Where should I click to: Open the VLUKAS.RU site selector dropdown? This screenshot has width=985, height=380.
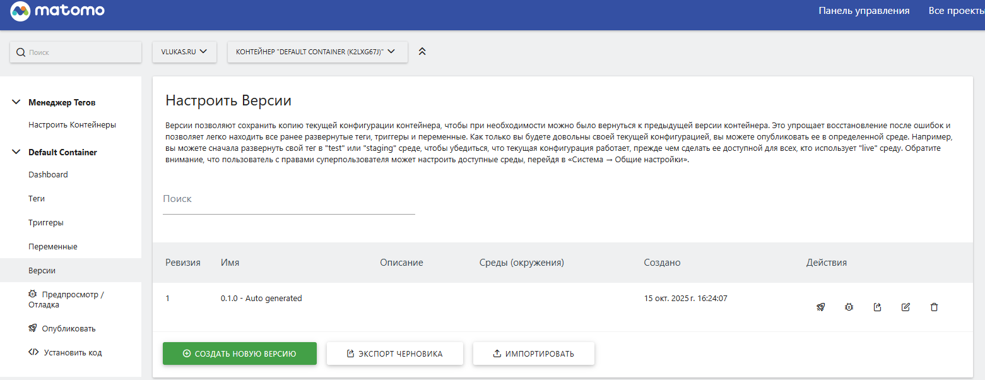coord(184,52)
